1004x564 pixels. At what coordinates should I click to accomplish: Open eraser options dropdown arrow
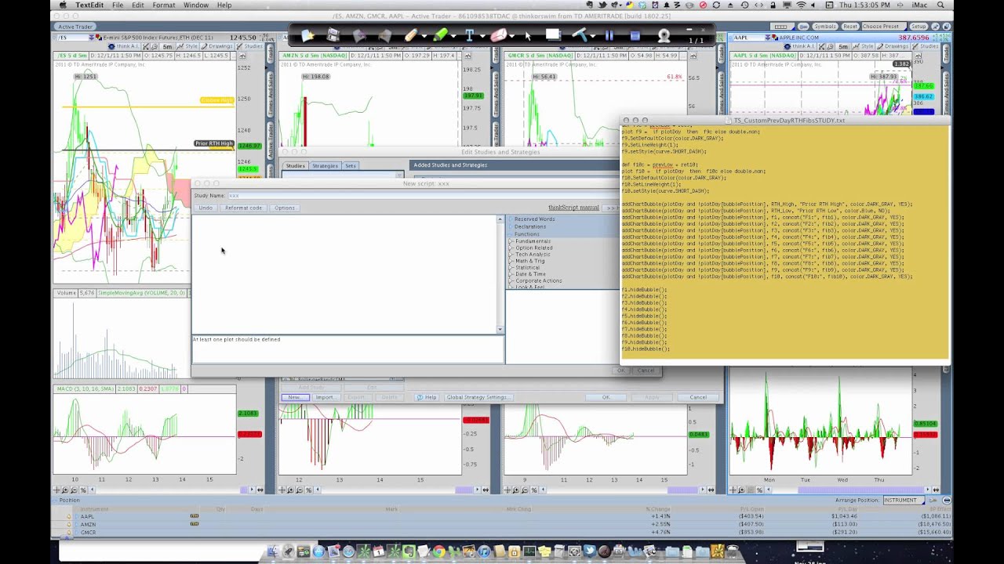pos(512,36)
